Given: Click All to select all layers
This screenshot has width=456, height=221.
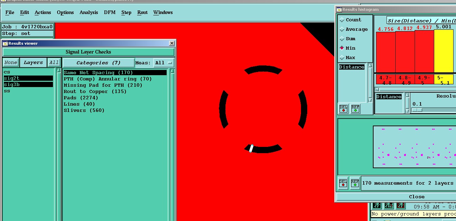Looking at the screenshot, I should point(54,63).
